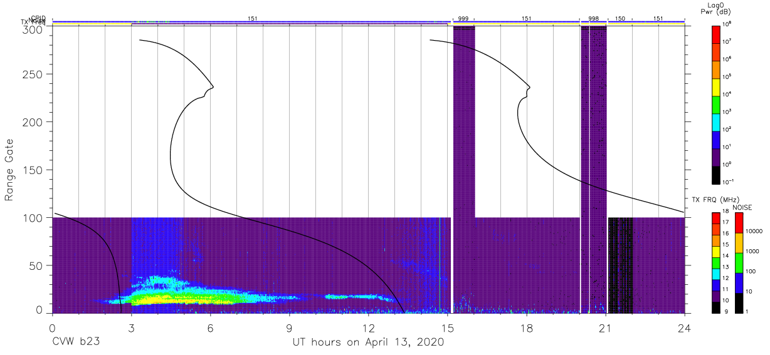Click the yellow 14–15 MHz segment of the TX FRQ colorbar
The width and height of the screenshot is (770, 355).
click(x=716, y=252)
